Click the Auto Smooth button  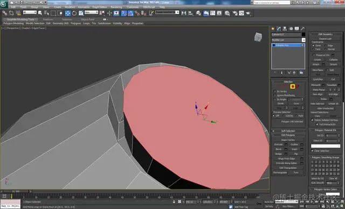point(318,183)
